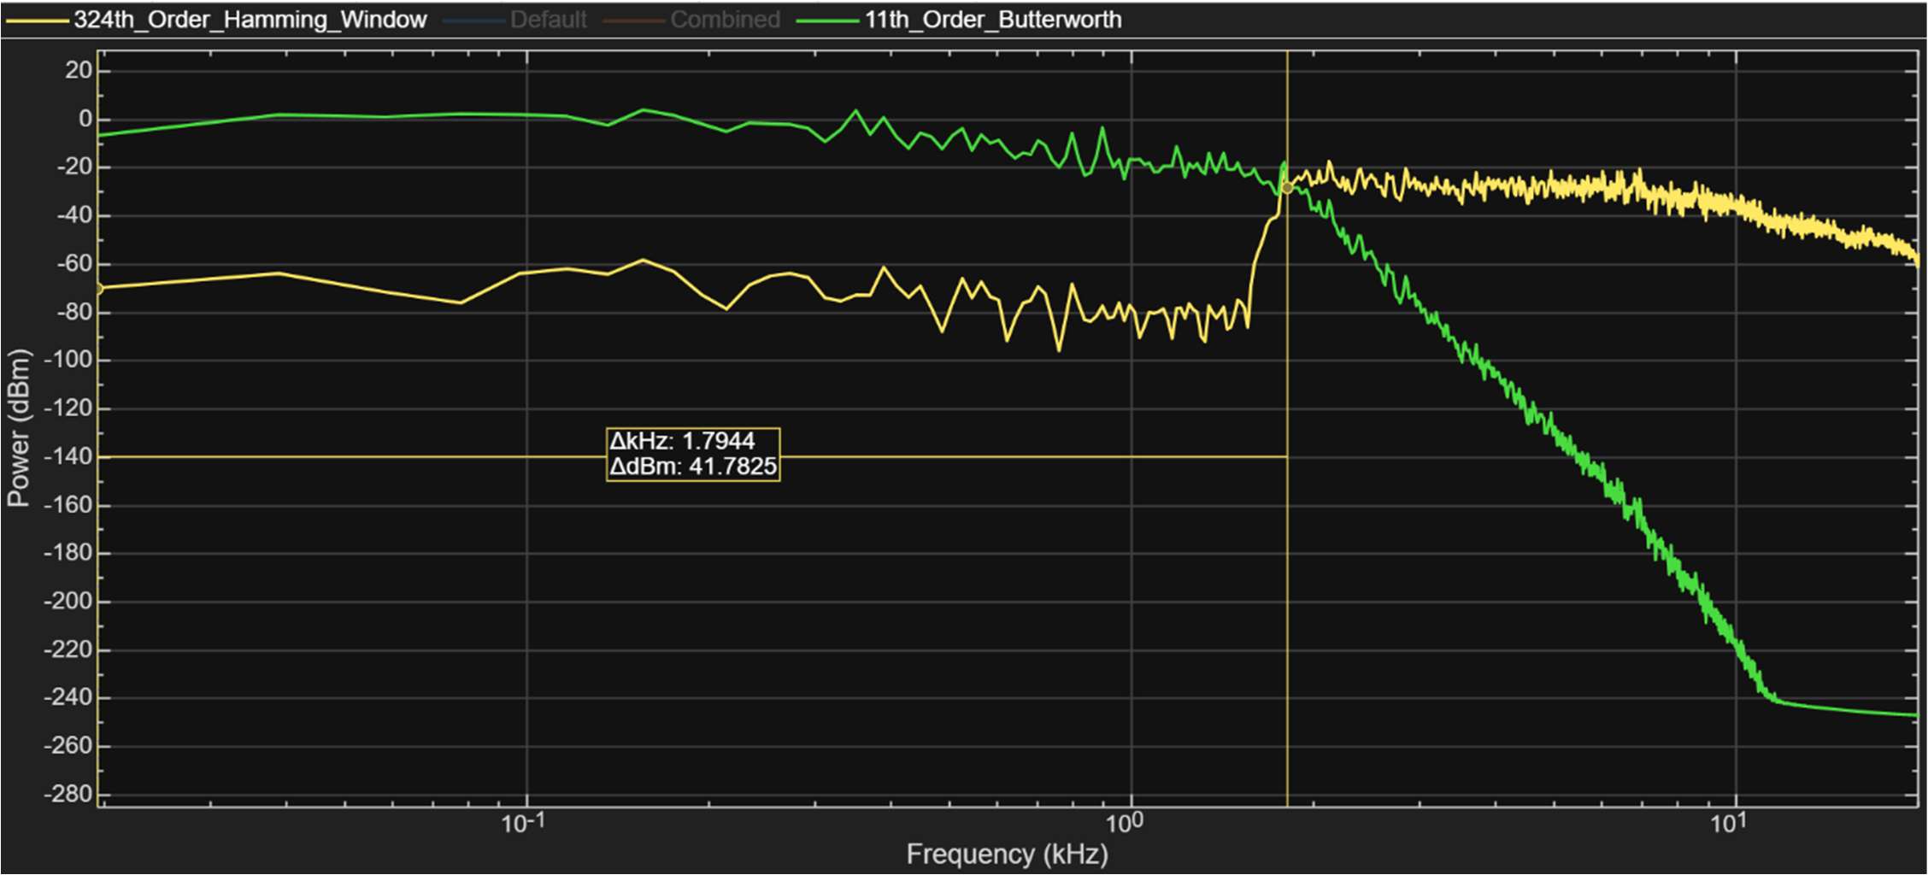Screen dimensions: 1928x875
Task: Click the -280 tick label on the power axis
Action: (68, 794)
